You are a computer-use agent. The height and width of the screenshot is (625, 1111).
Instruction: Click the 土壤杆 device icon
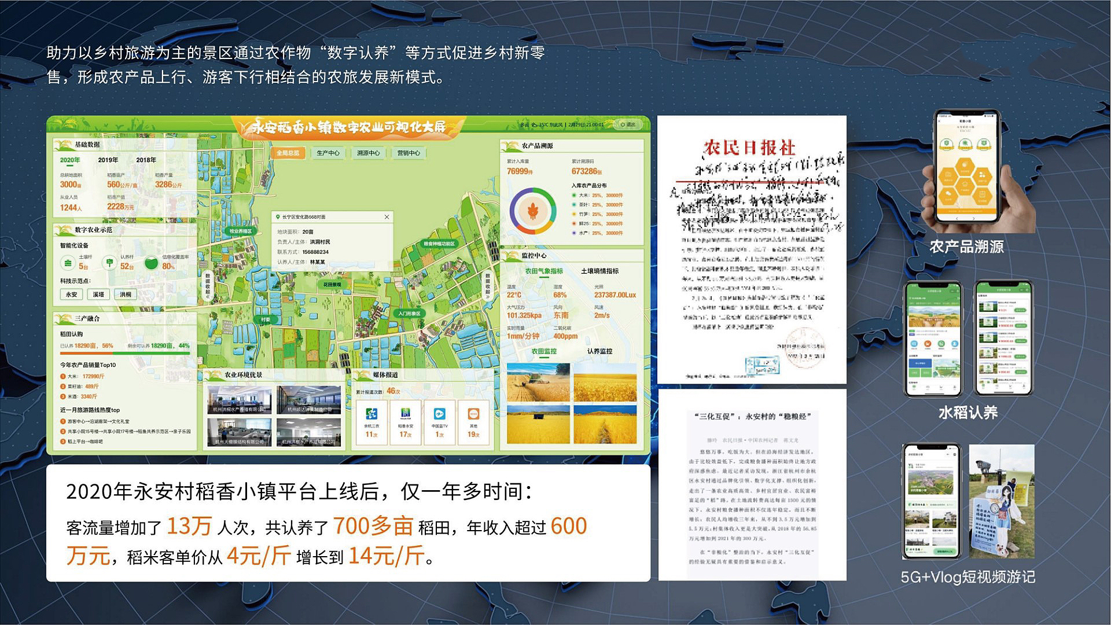coord(69,264)
